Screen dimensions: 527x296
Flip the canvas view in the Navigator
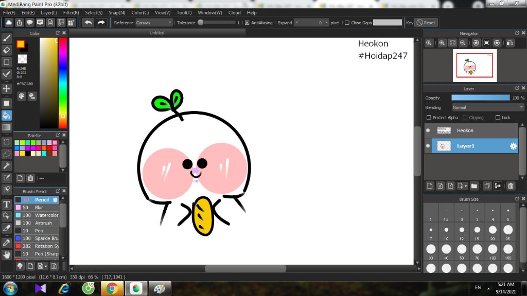(x=510, y=43)
